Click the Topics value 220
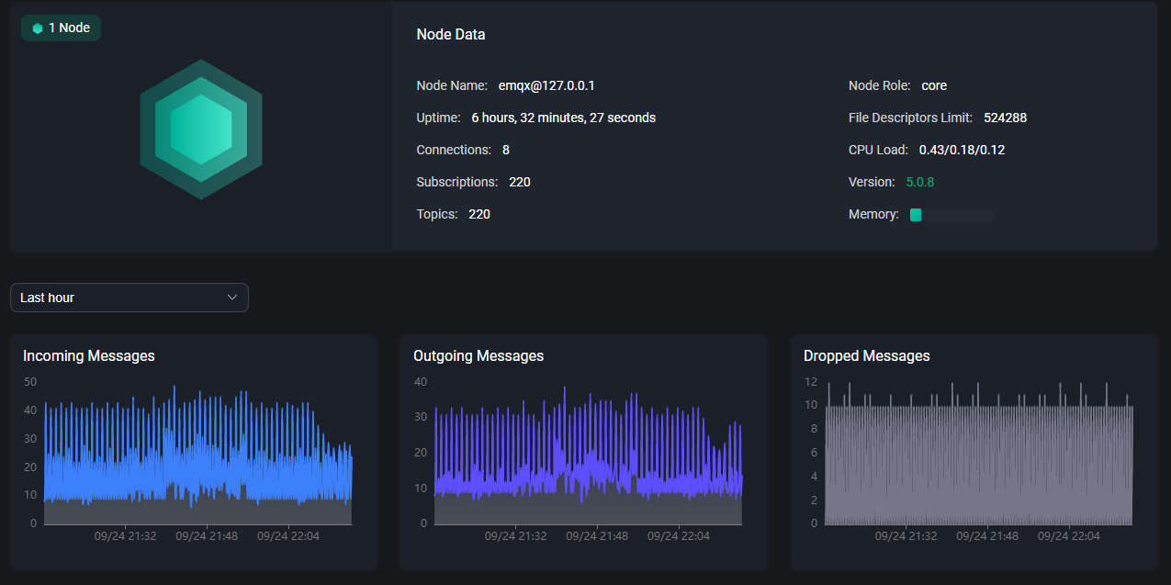This screenshot has height=585, width=1171. [479, 214]
